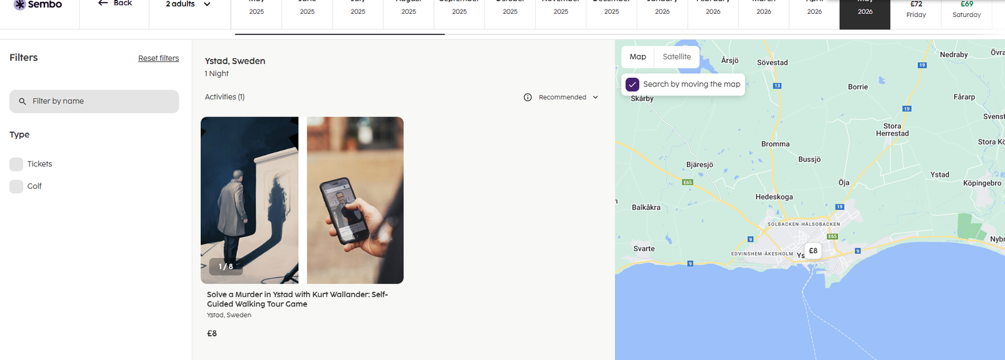
Task: Click the £8 activity price text
Action: [x=212, y=333]
